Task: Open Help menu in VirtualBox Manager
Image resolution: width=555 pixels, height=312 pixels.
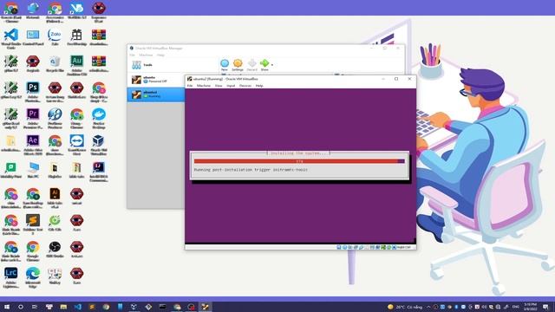Action: [x=160, y=55]
